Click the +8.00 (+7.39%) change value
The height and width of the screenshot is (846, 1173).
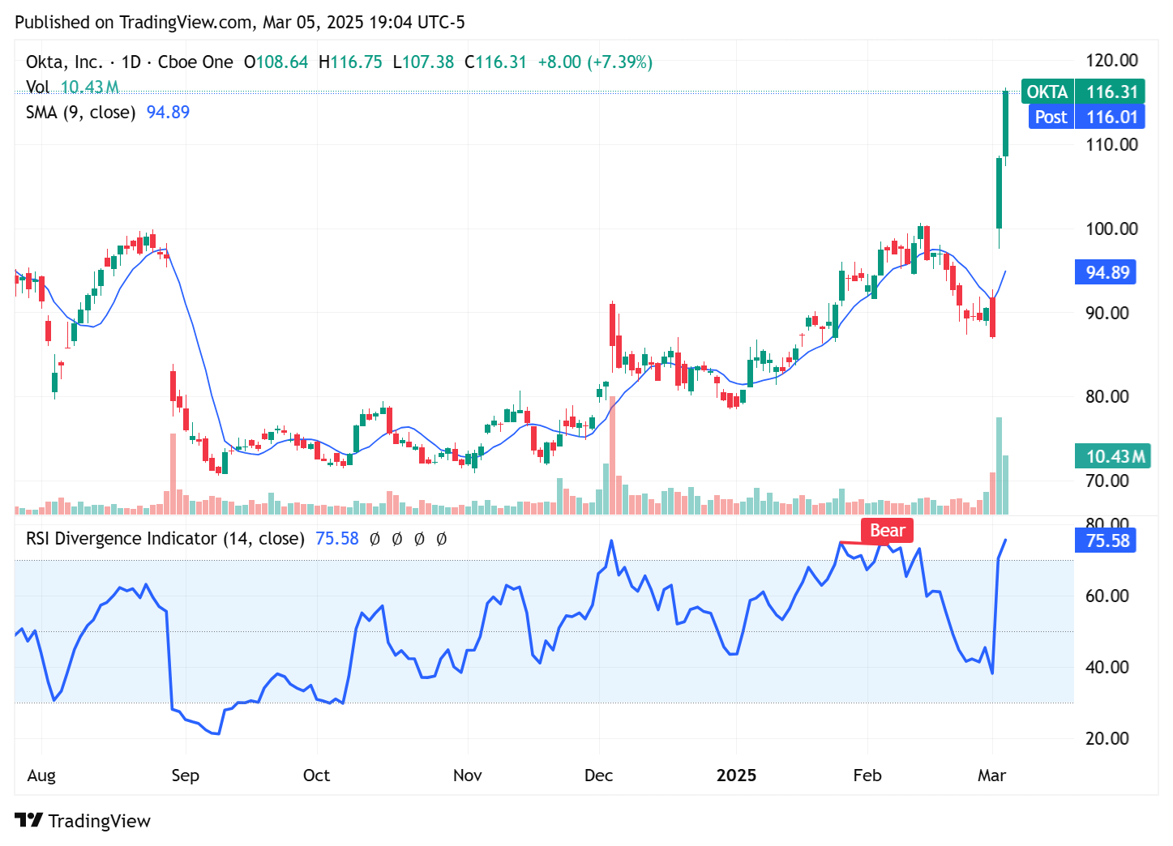click(596, 61)
